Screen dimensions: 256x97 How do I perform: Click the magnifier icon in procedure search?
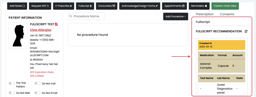tap(71, 16)
